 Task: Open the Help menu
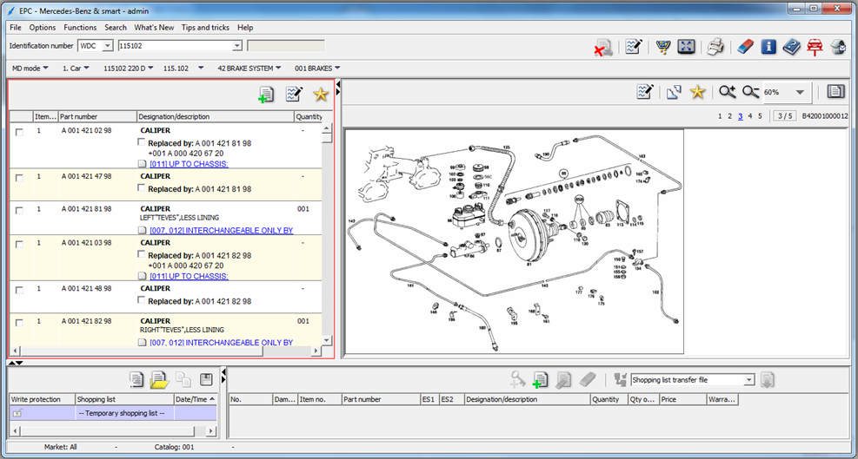[x=245, y=27]
